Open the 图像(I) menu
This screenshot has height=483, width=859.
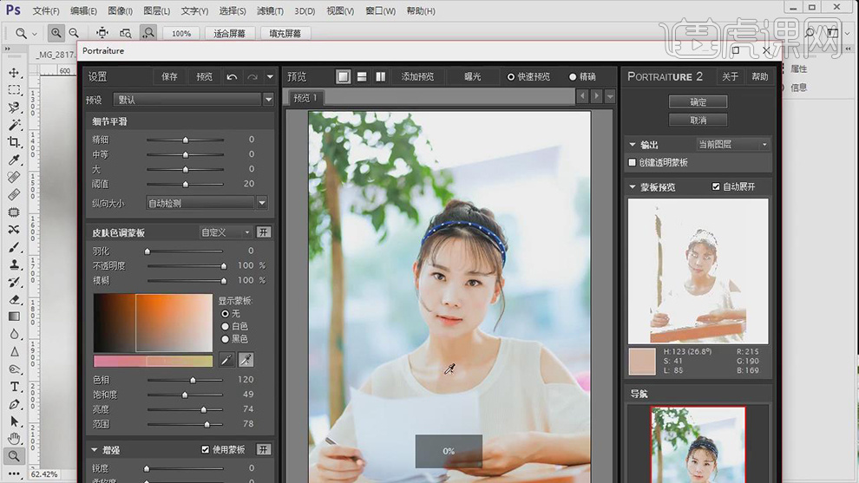(x=120, y=11)
